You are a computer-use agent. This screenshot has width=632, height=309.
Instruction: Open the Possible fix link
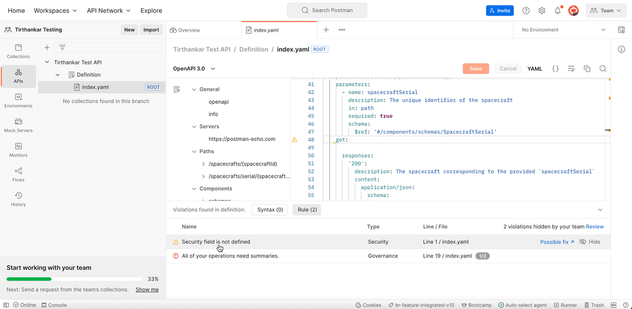tap(557, 242)
